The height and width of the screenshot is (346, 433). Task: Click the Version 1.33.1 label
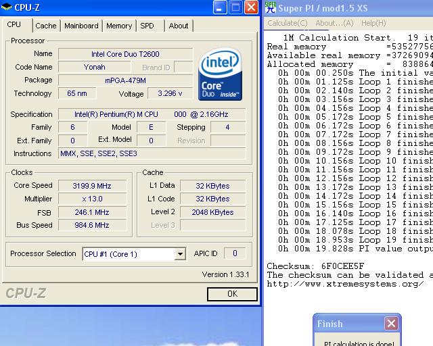(225, 274)
